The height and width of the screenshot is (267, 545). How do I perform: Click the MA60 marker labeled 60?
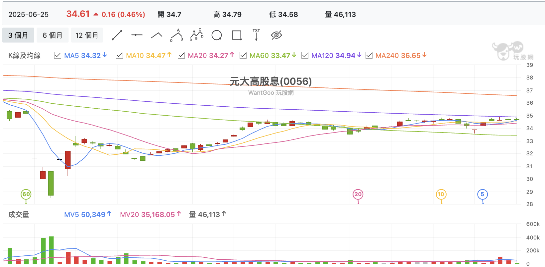tap(26, 194)
